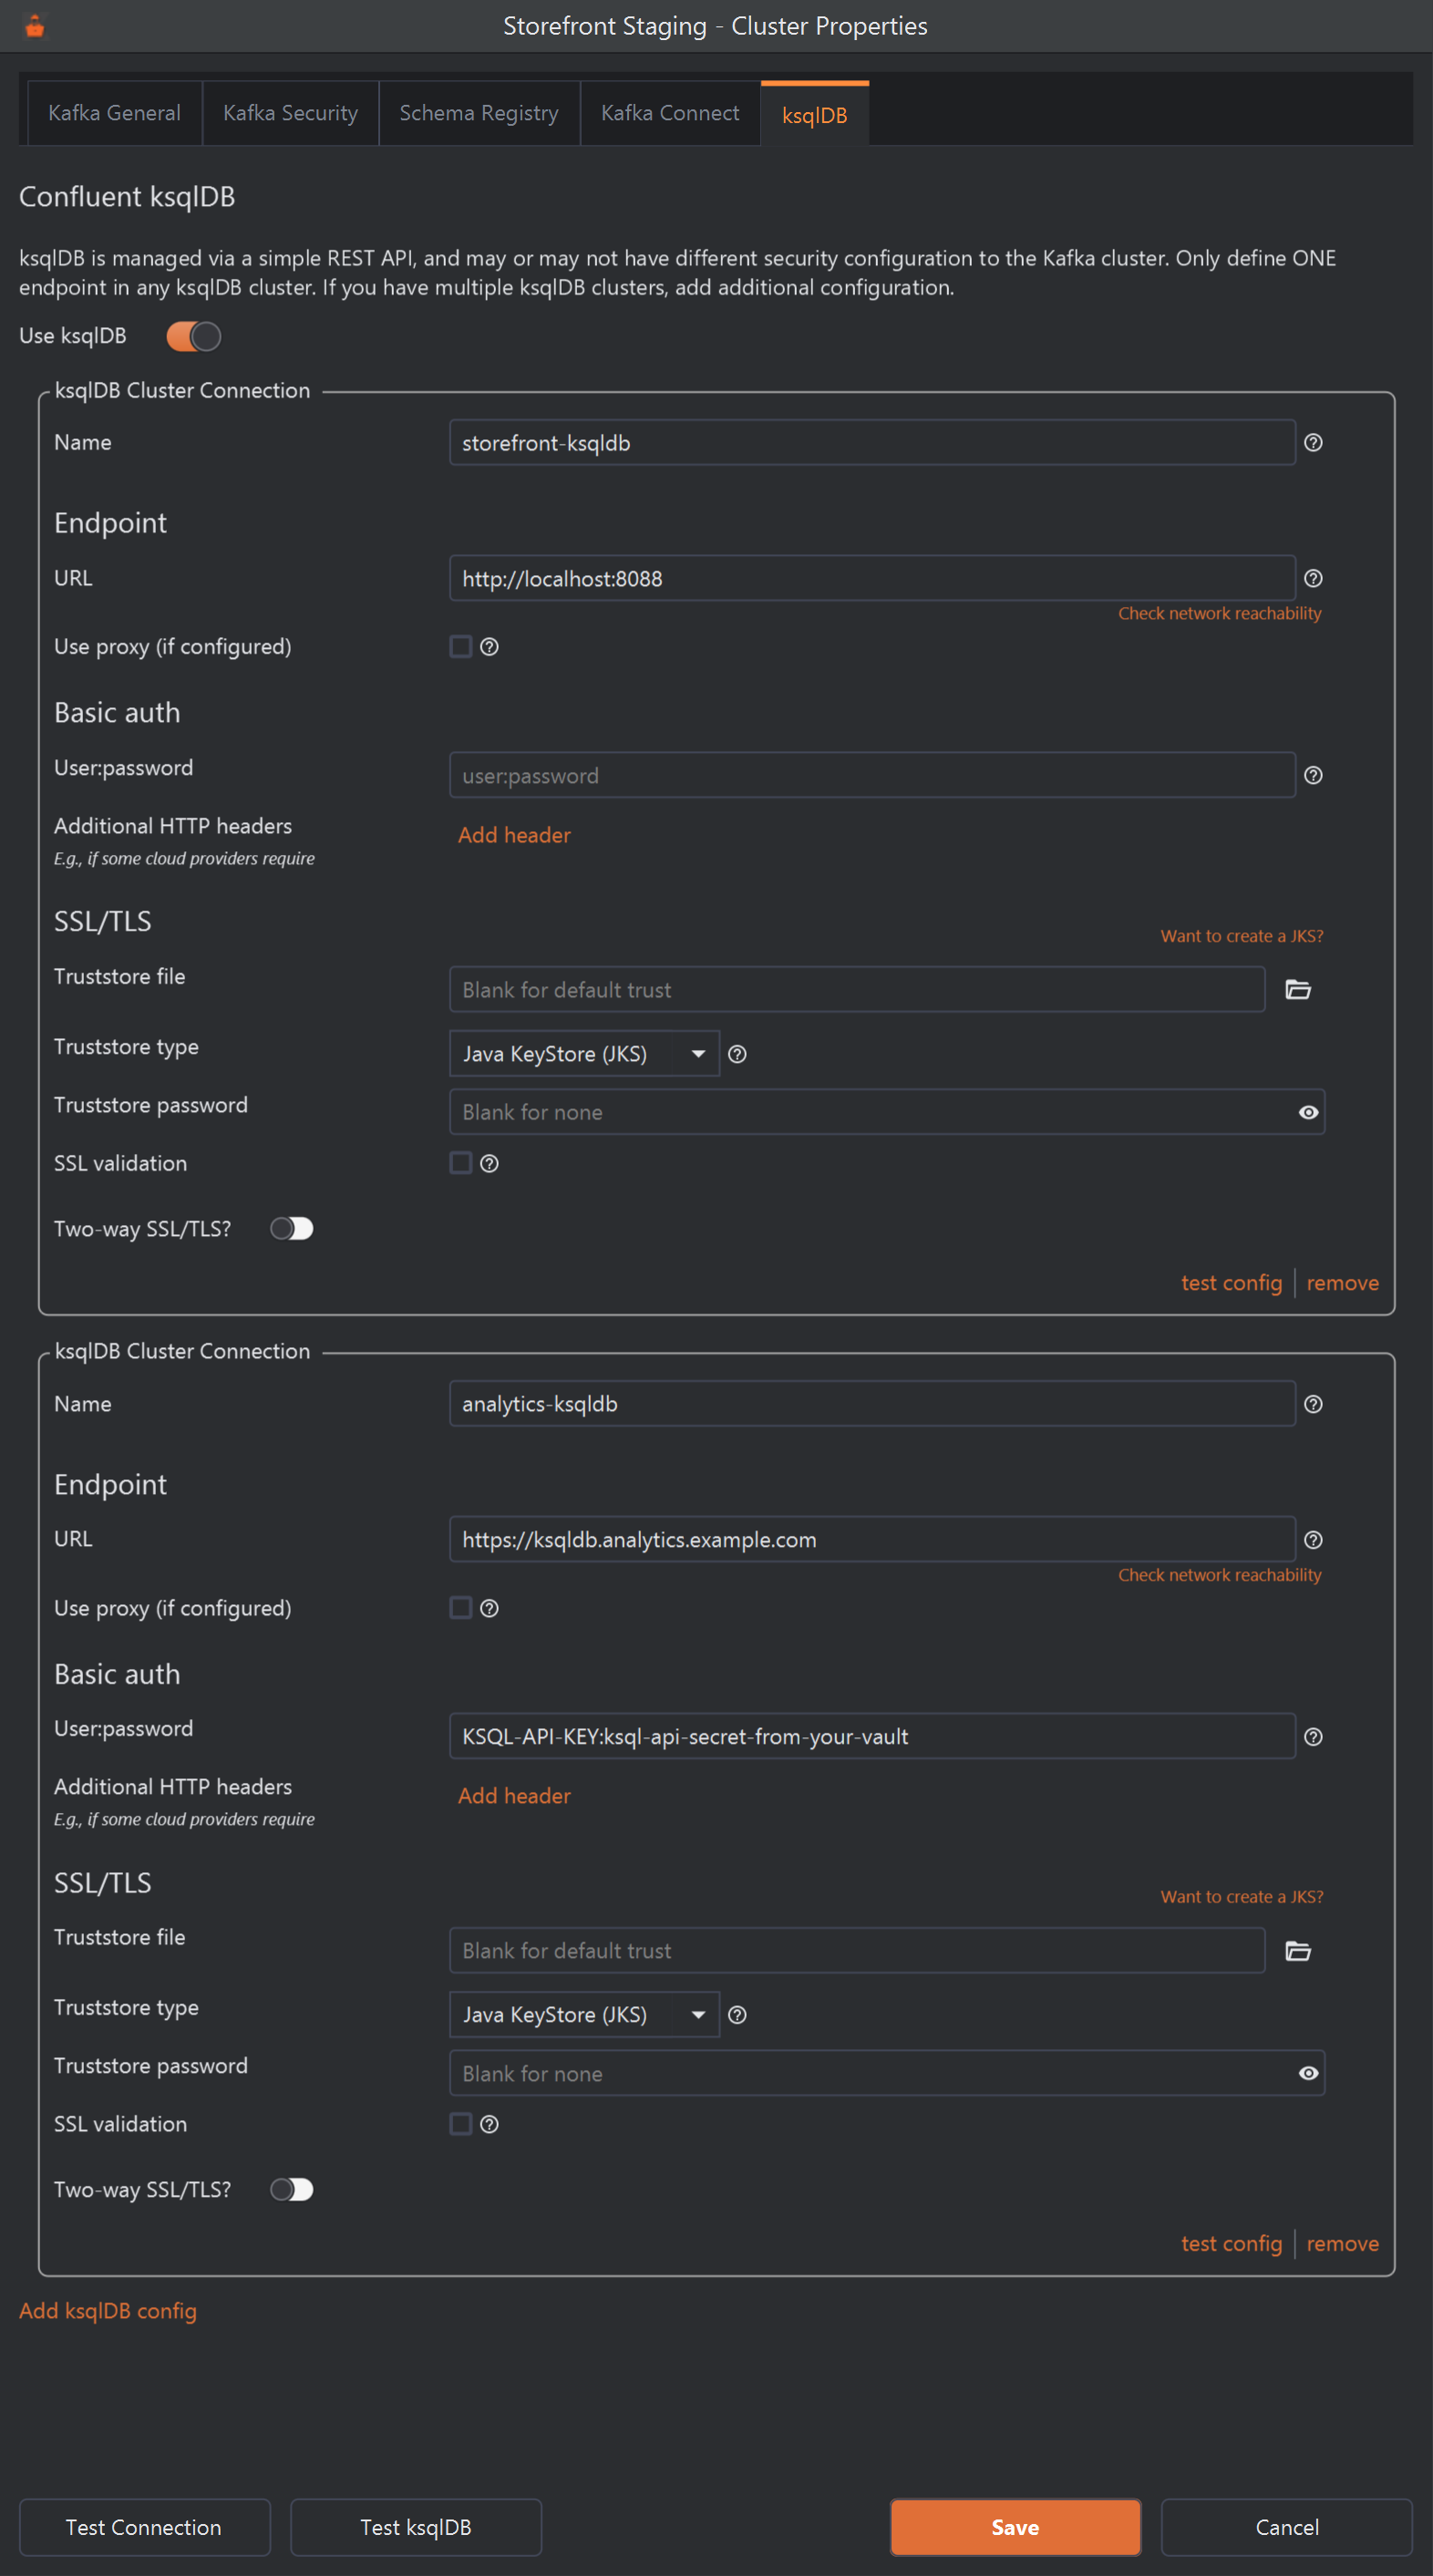Screen dimensions: 1433x2576
Task: Focus the storefront-ksqldb Name field
Action: click(x=872, y=443)
